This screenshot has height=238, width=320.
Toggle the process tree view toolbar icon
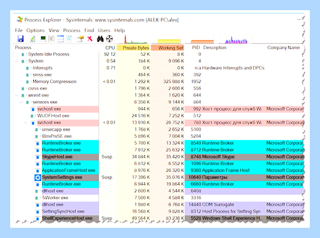[x=52, y=39]
